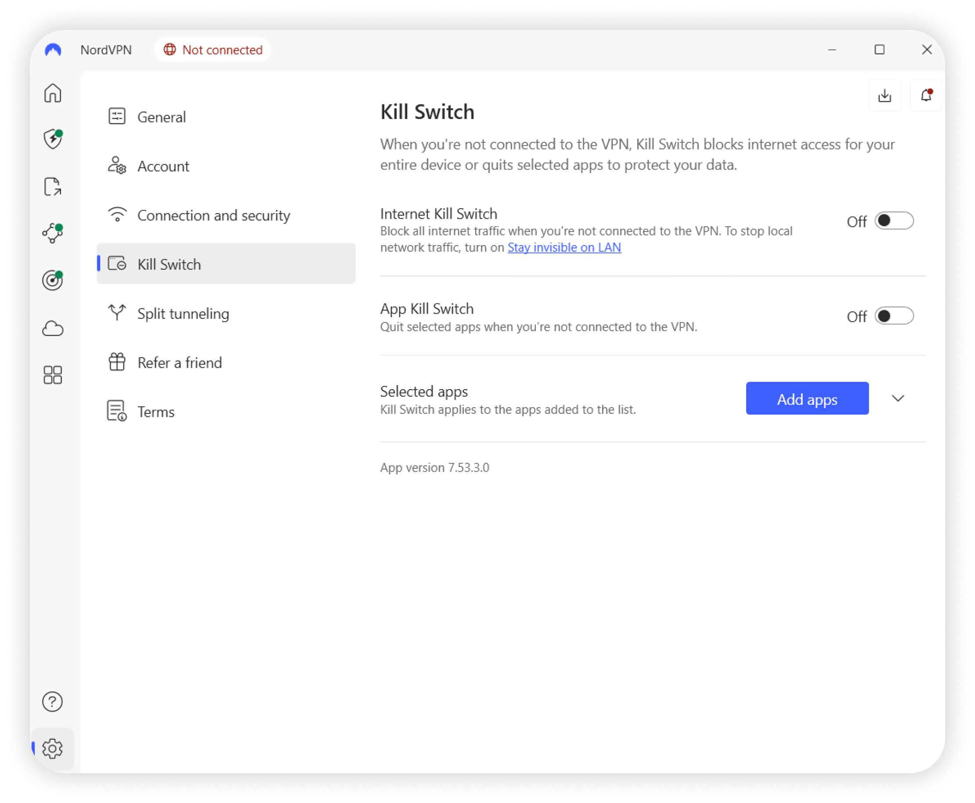The width and height of the screenshot is (975, 803).
Task: Select Split tunneling menu item
Action: pos(183,314)
